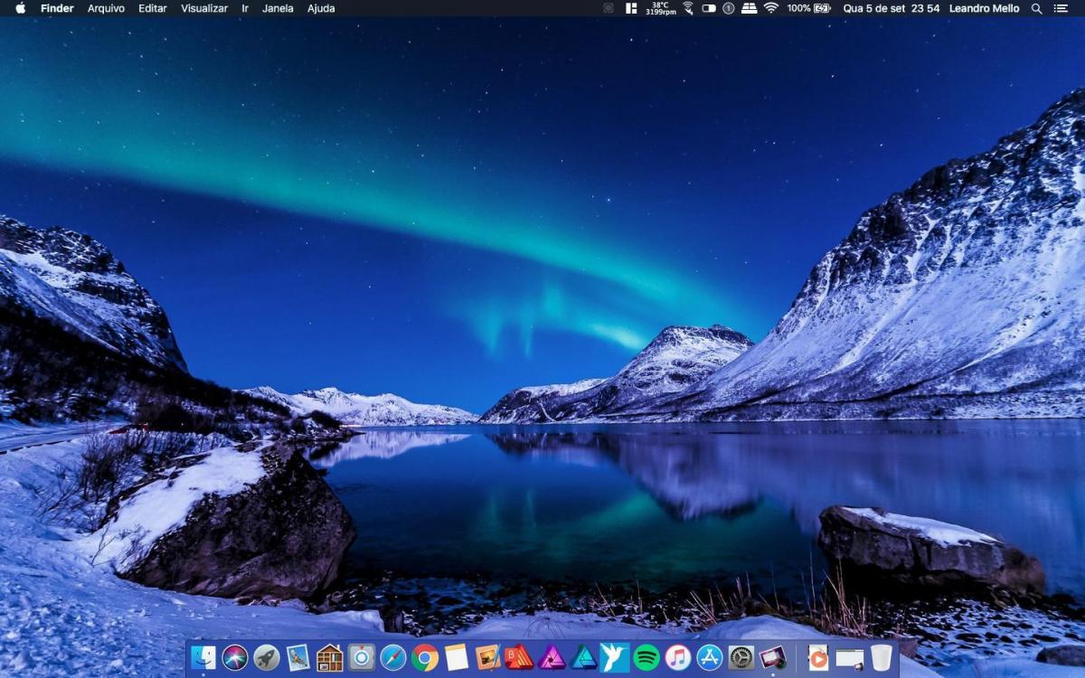Viewport: 1085px width, 678px height.
Task: Open the Leandro Mello user menu
Action: pos(985,8)
